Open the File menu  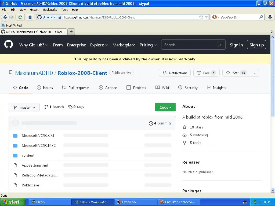click(4, 10)
